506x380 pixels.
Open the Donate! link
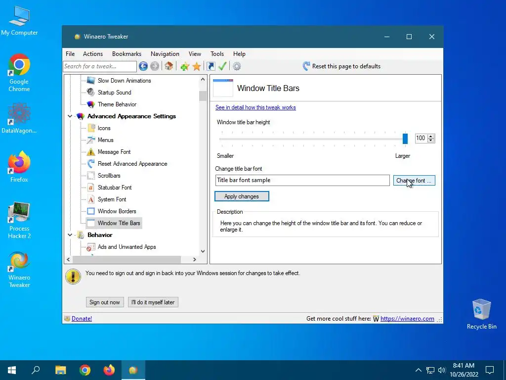[82, 319]
